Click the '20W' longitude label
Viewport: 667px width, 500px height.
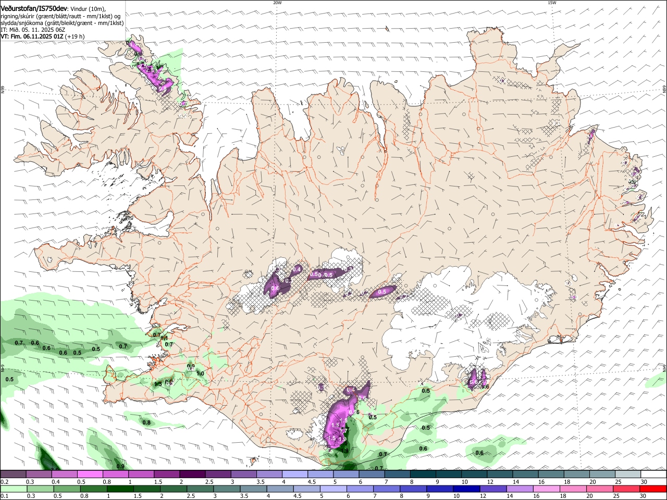pyautogui.click(x=277, y=3)
